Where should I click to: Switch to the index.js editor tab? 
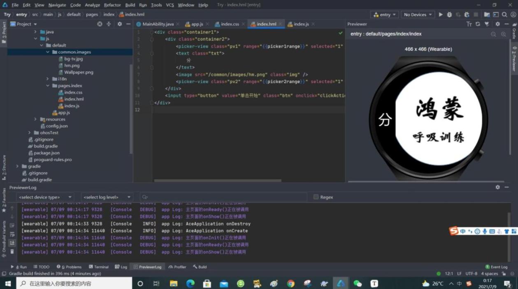click(x=301, y=24)
